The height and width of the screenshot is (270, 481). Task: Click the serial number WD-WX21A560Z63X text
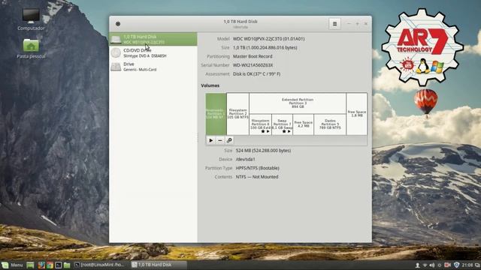[x=253, y=65]
